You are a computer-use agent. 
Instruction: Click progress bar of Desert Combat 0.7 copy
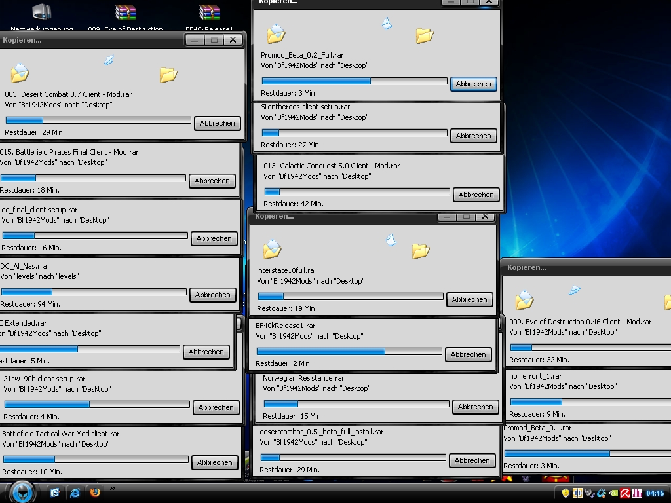point(98,121)
